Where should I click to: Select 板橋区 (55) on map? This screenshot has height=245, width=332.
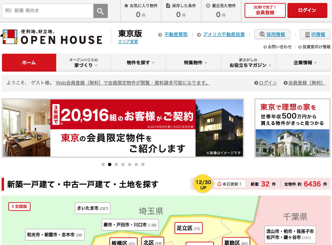[123, 242]
